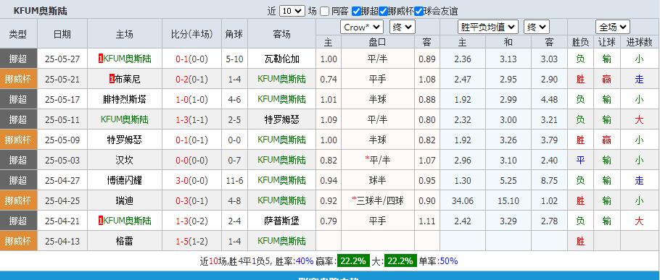The image size is (660, 280).
Task: Click the 角球 column header
Action: 234,34
